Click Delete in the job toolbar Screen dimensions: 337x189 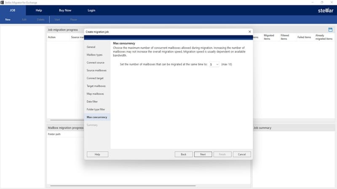40,19
